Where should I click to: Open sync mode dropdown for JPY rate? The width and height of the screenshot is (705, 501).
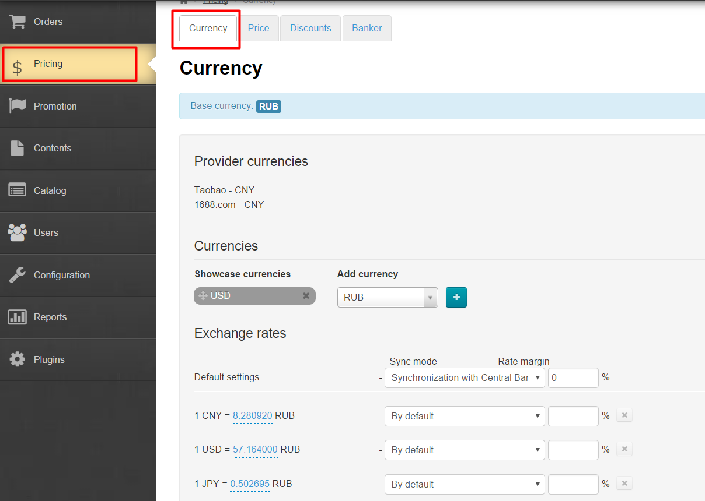465,484
